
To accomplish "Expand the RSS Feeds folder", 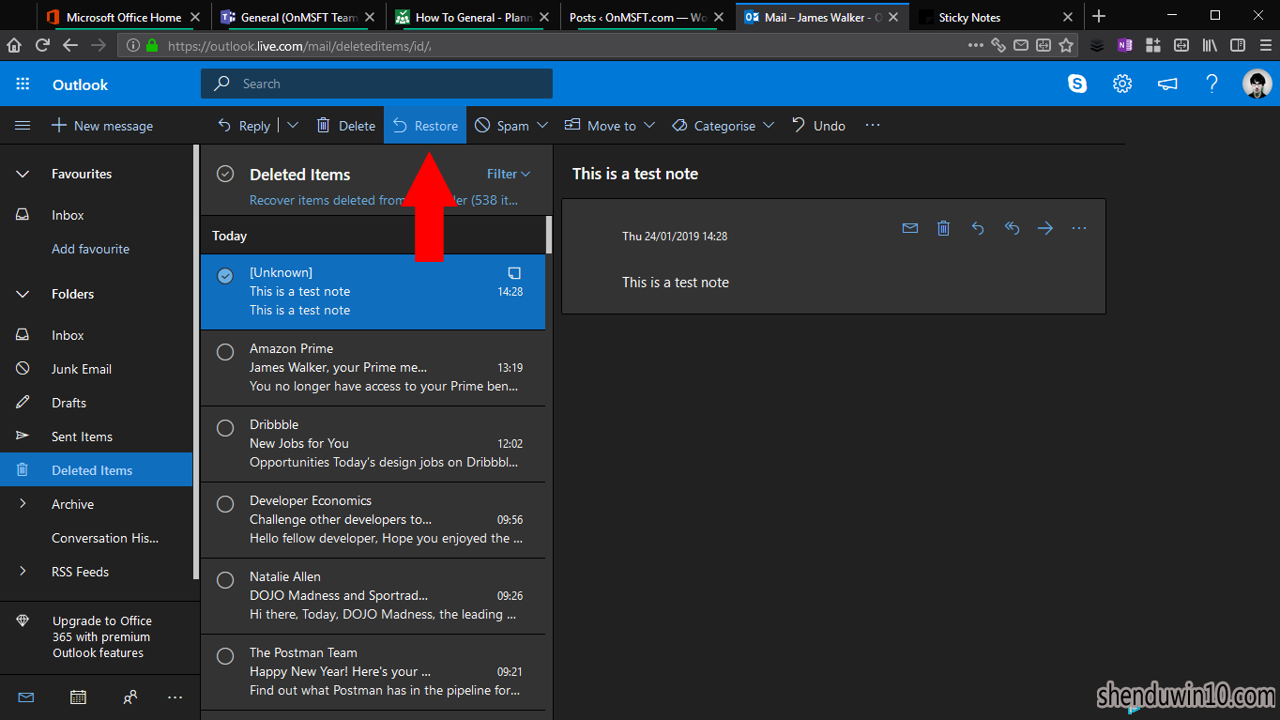I will (23, 572).
